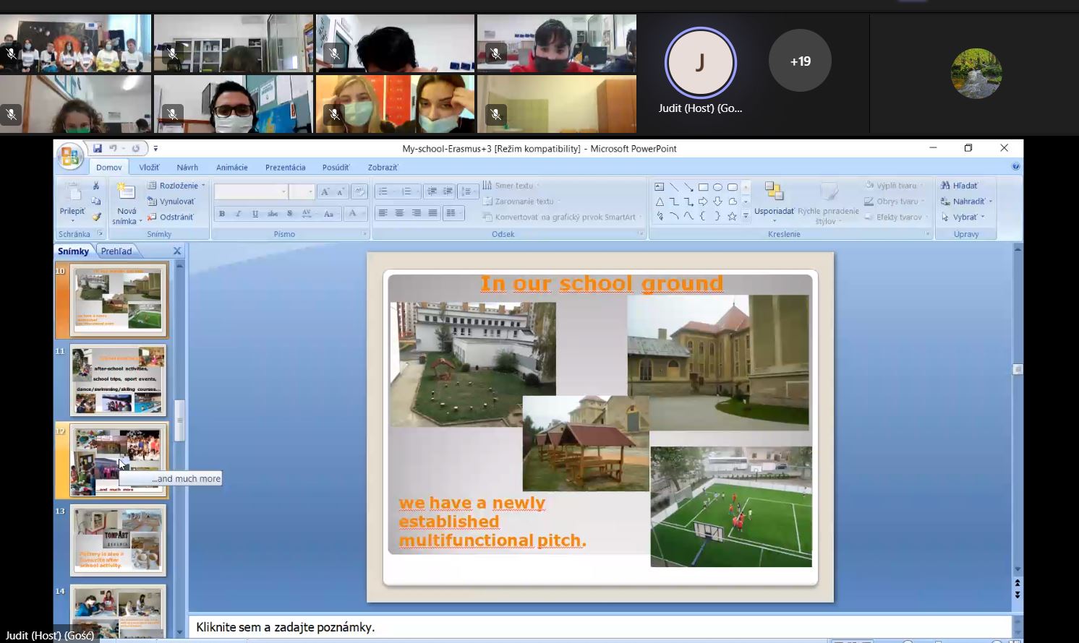Click the Office button logo
The height and width of the screenshot is (643, 1079).
(x=70, y=156)
